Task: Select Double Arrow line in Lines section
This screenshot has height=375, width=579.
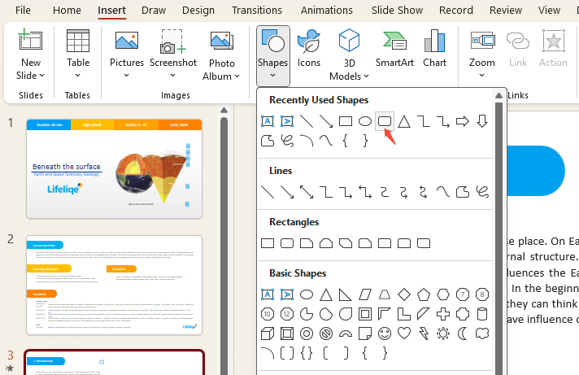Action: [307, 192]
